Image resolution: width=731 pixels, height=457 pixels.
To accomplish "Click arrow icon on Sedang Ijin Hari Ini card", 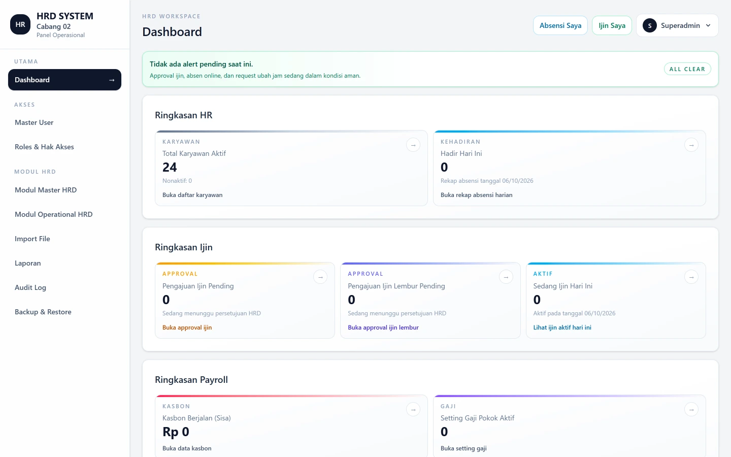I will (x=691, y=277).
